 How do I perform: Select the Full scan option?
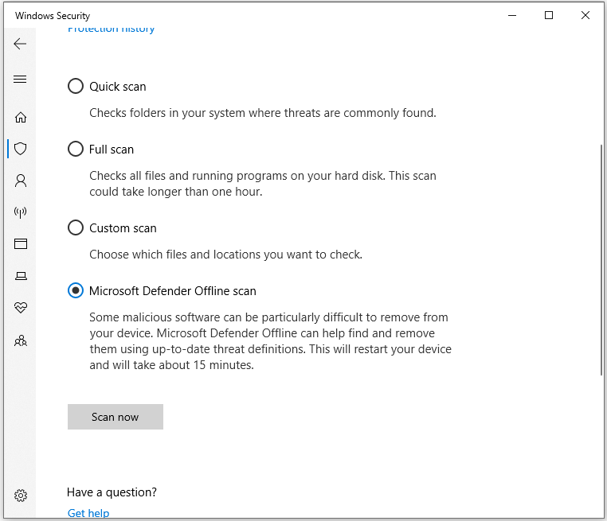tap(76, 149)
